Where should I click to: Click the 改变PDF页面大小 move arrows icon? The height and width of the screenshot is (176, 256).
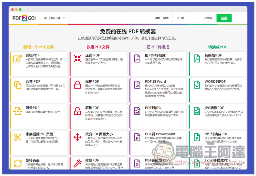tap(77, 137)
